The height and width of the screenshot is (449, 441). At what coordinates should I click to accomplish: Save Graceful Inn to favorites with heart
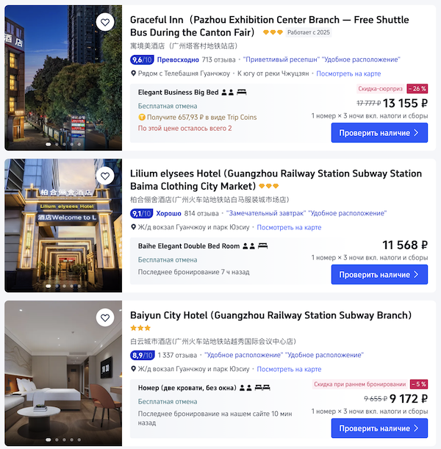pos(105,22)
